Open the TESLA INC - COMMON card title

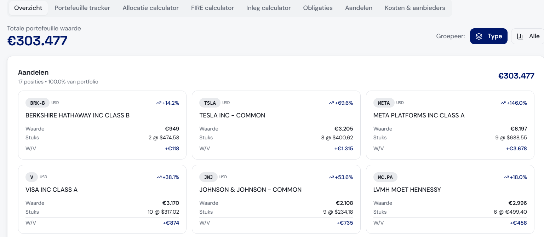coord(232,115)
